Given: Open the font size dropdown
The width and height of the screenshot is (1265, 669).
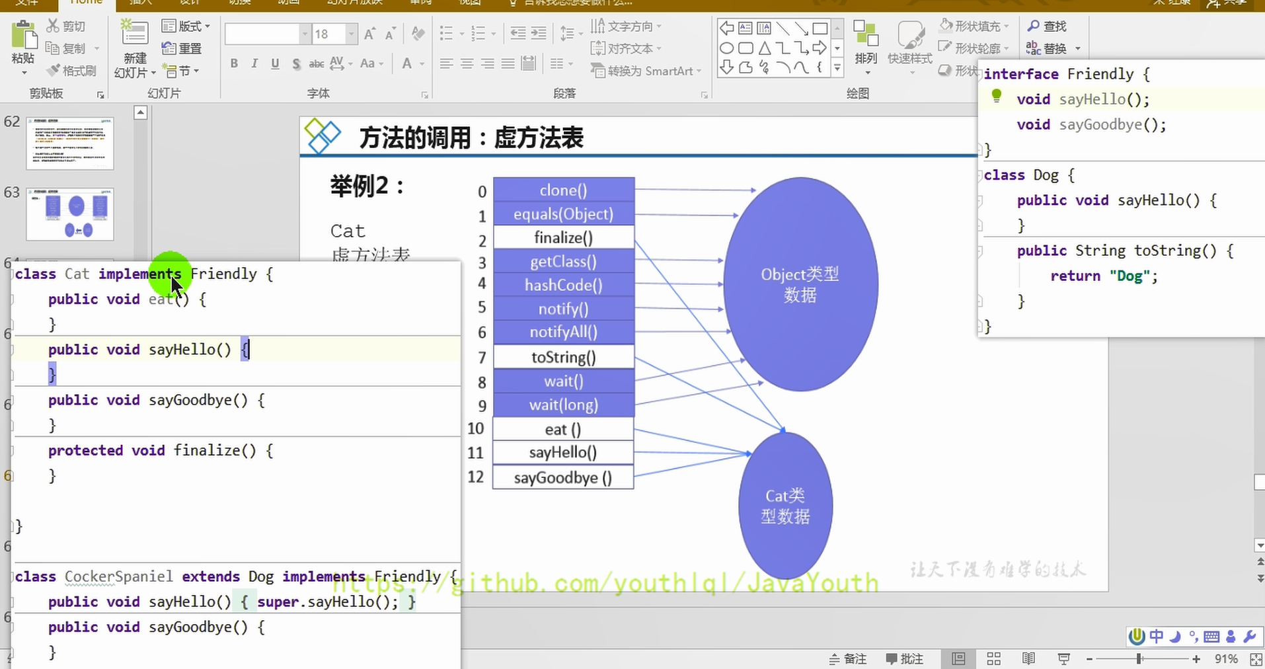Looking at the screenshot, I should tap(351, 34).
